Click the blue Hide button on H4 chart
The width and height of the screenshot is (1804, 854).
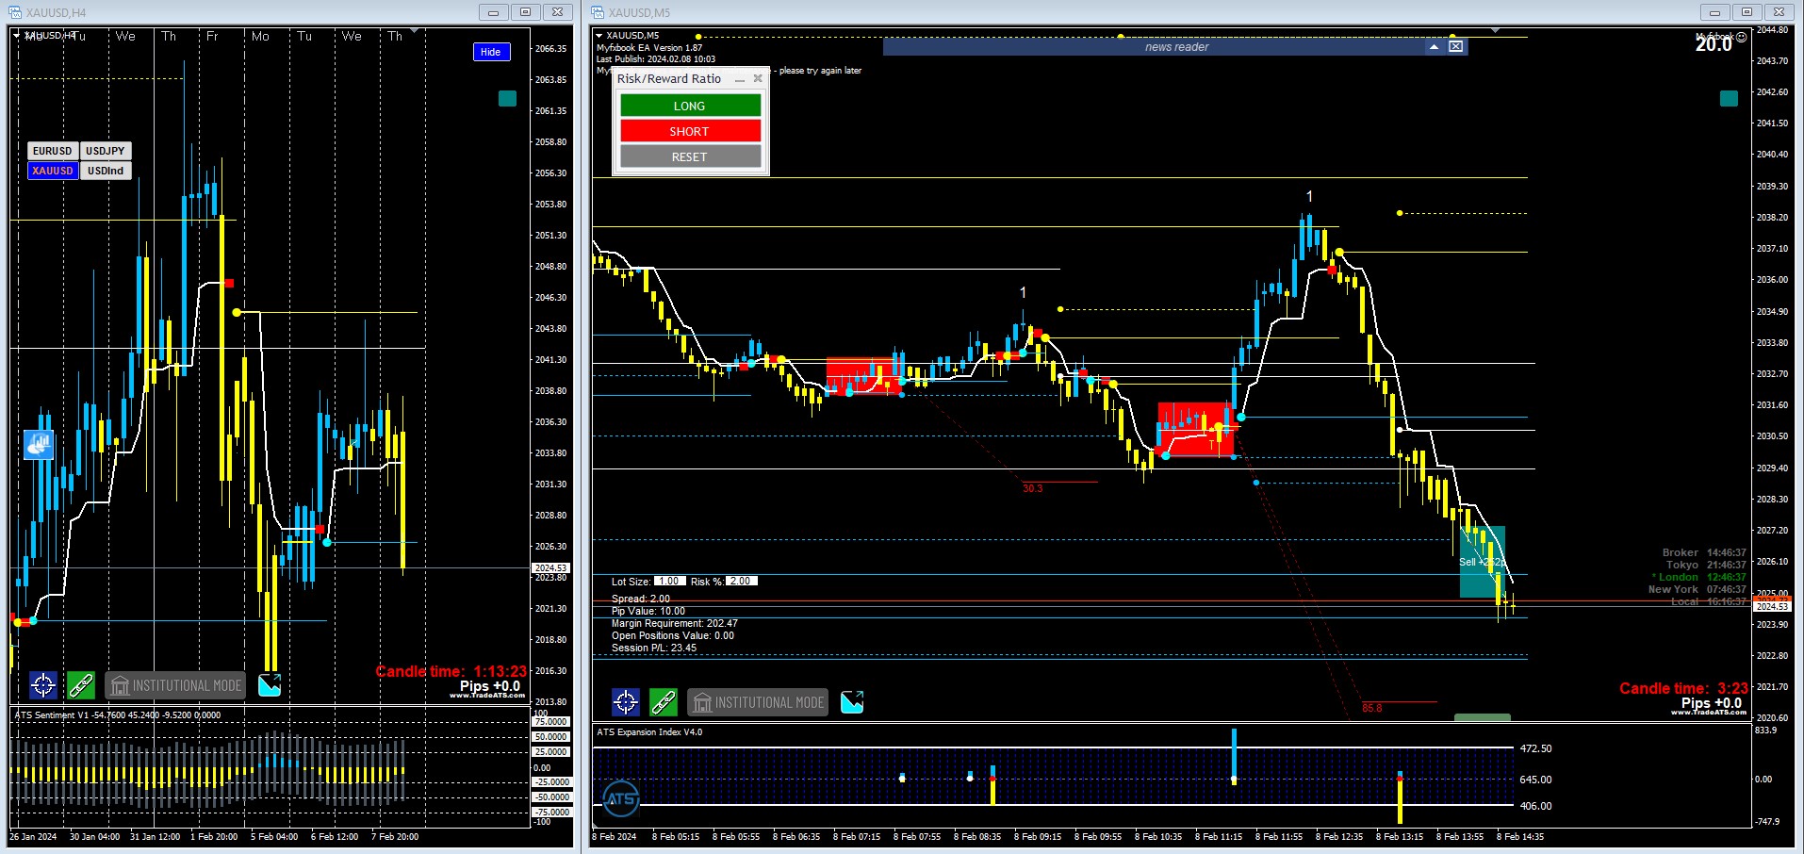coord(491,52)
